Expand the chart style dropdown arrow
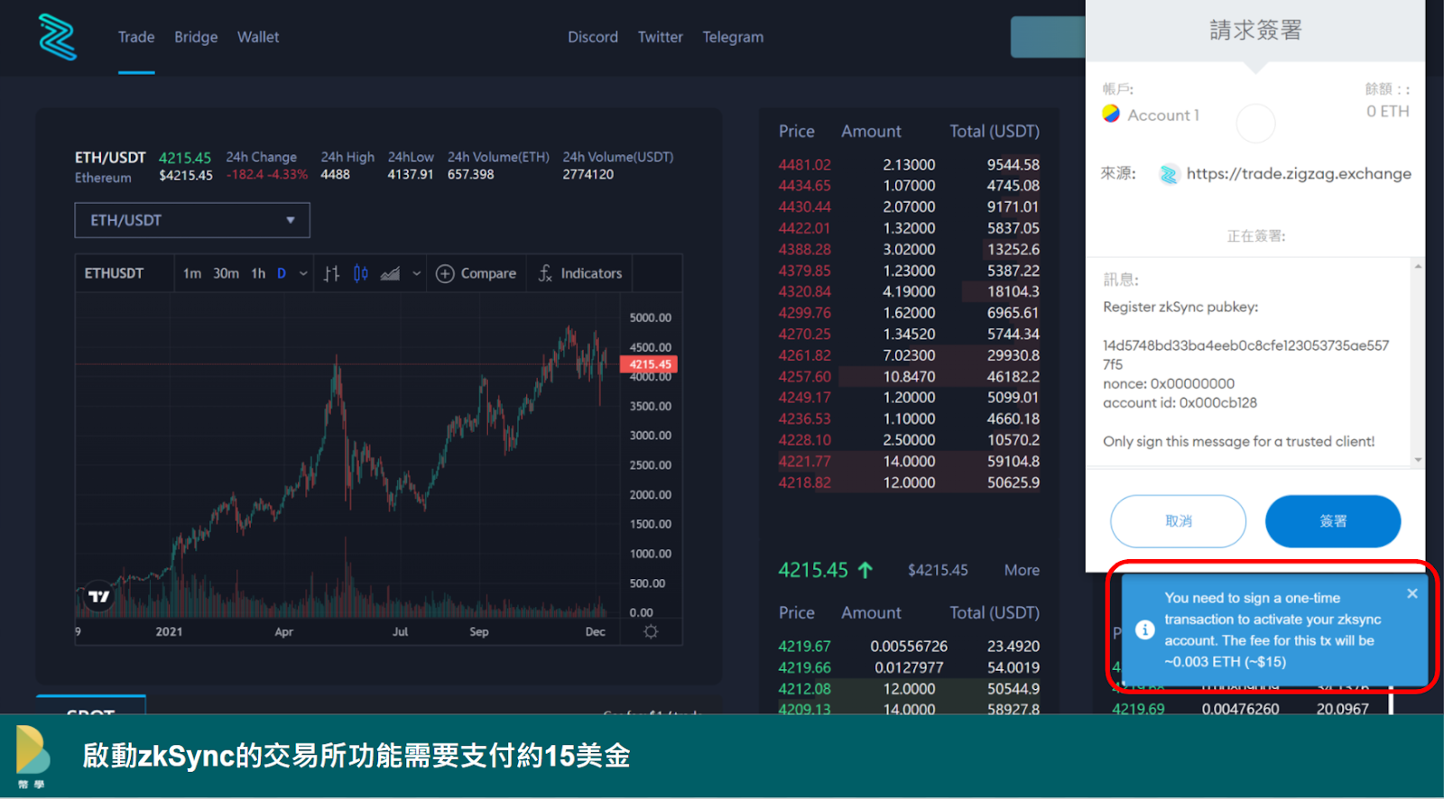Viewport: 1444px width, 799px height. coord(416,273)
